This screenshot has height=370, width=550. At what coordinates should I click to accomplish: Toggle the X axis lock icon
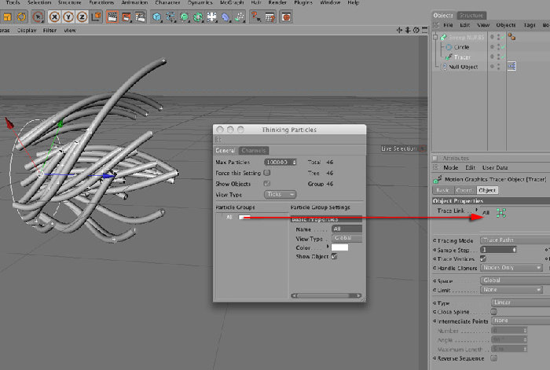[54, 16]
